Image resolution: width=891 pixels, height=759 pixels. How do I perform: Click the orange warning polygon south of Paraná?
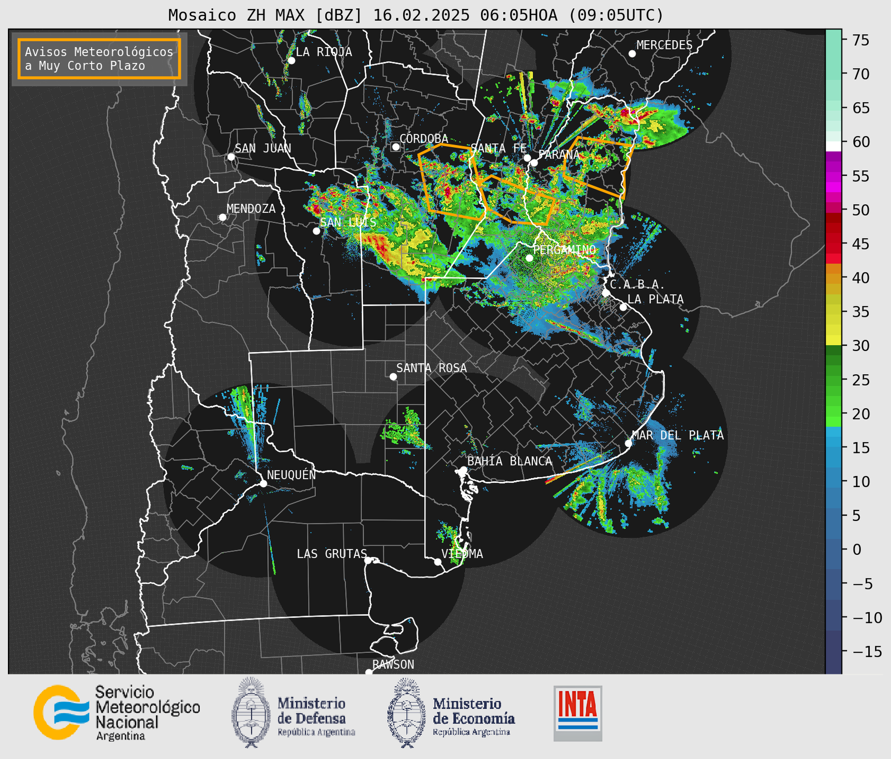pyautogui.click(x=517, y=201)
